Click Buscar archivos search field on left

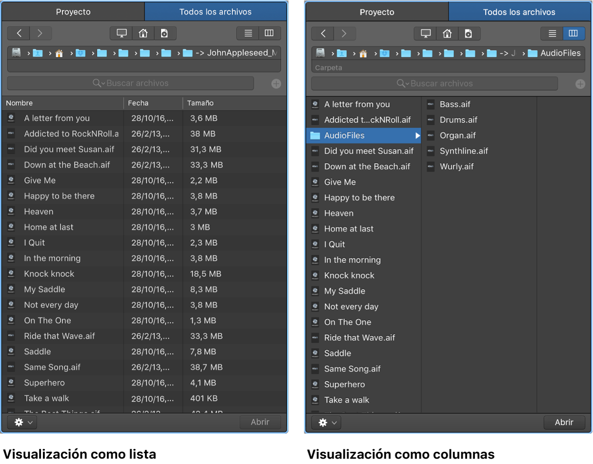click(131, 83)
